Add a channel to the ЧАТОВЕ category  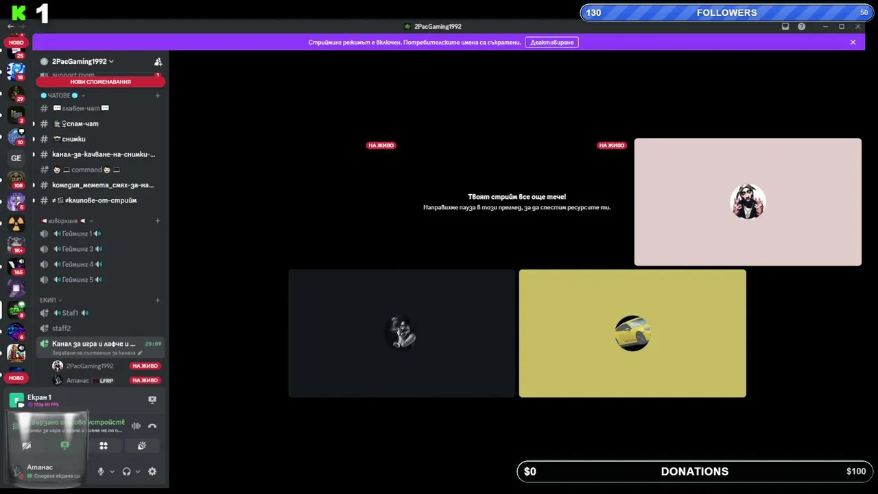[158, 95]
